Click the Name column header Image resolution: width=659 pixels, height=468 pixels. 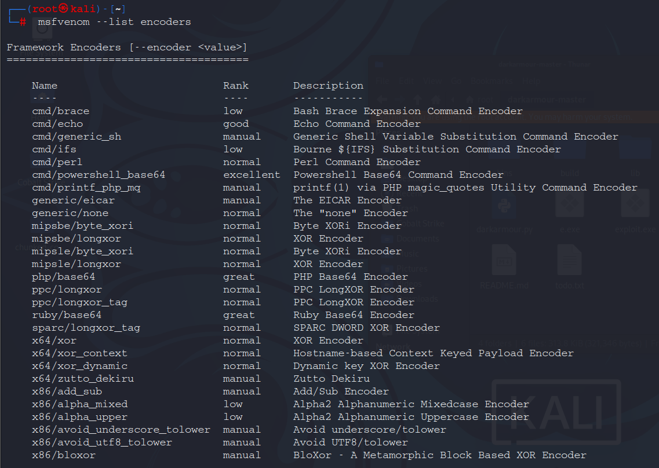click(x=45, y=86)
